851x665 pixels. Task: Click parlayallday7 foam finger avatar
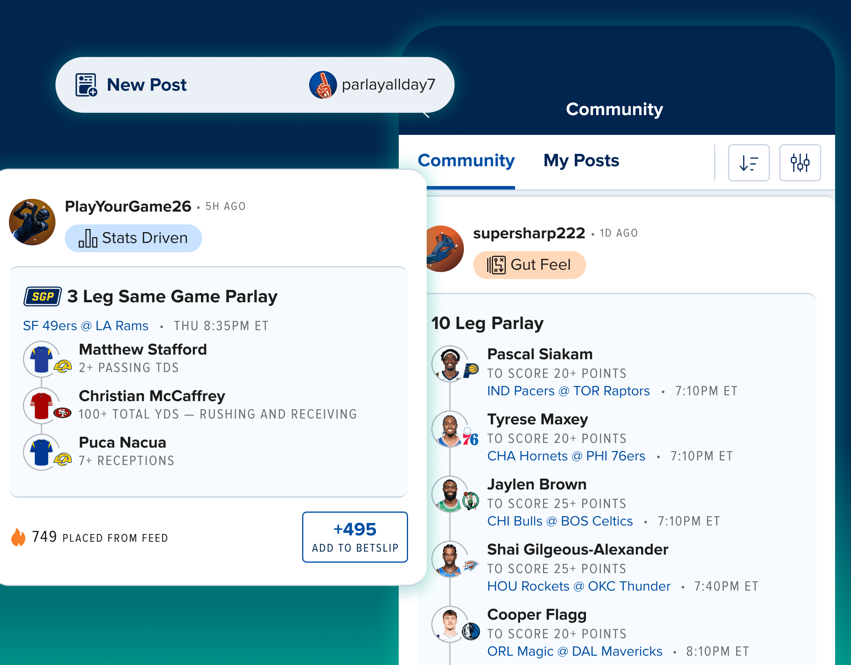[323, 85]
